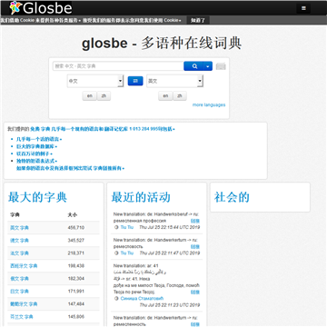327x327 pixels.
Task: Open the 中文 source language dropdown
Action: [95, 81]
